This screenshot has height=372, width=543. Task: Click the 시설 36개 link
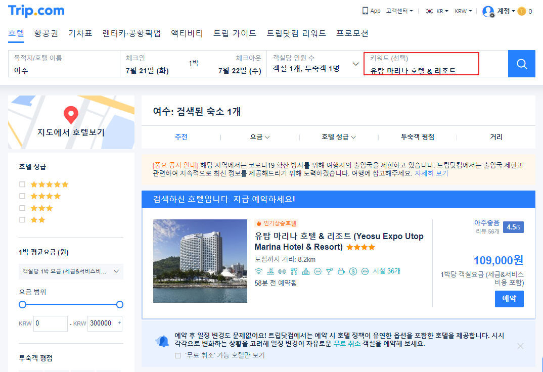386,271
